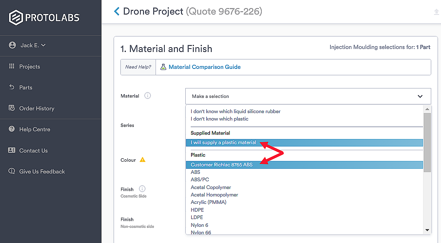Select Nylon 6 option
The height and width of the screenshot is (243, 441).
click(x=200, y=225)
